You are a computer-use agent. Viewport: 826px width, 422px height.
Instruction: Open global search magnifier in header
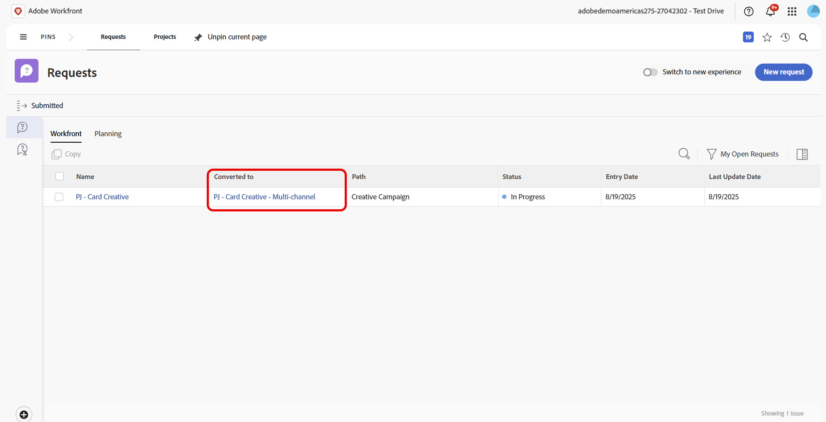coord(804,37)
